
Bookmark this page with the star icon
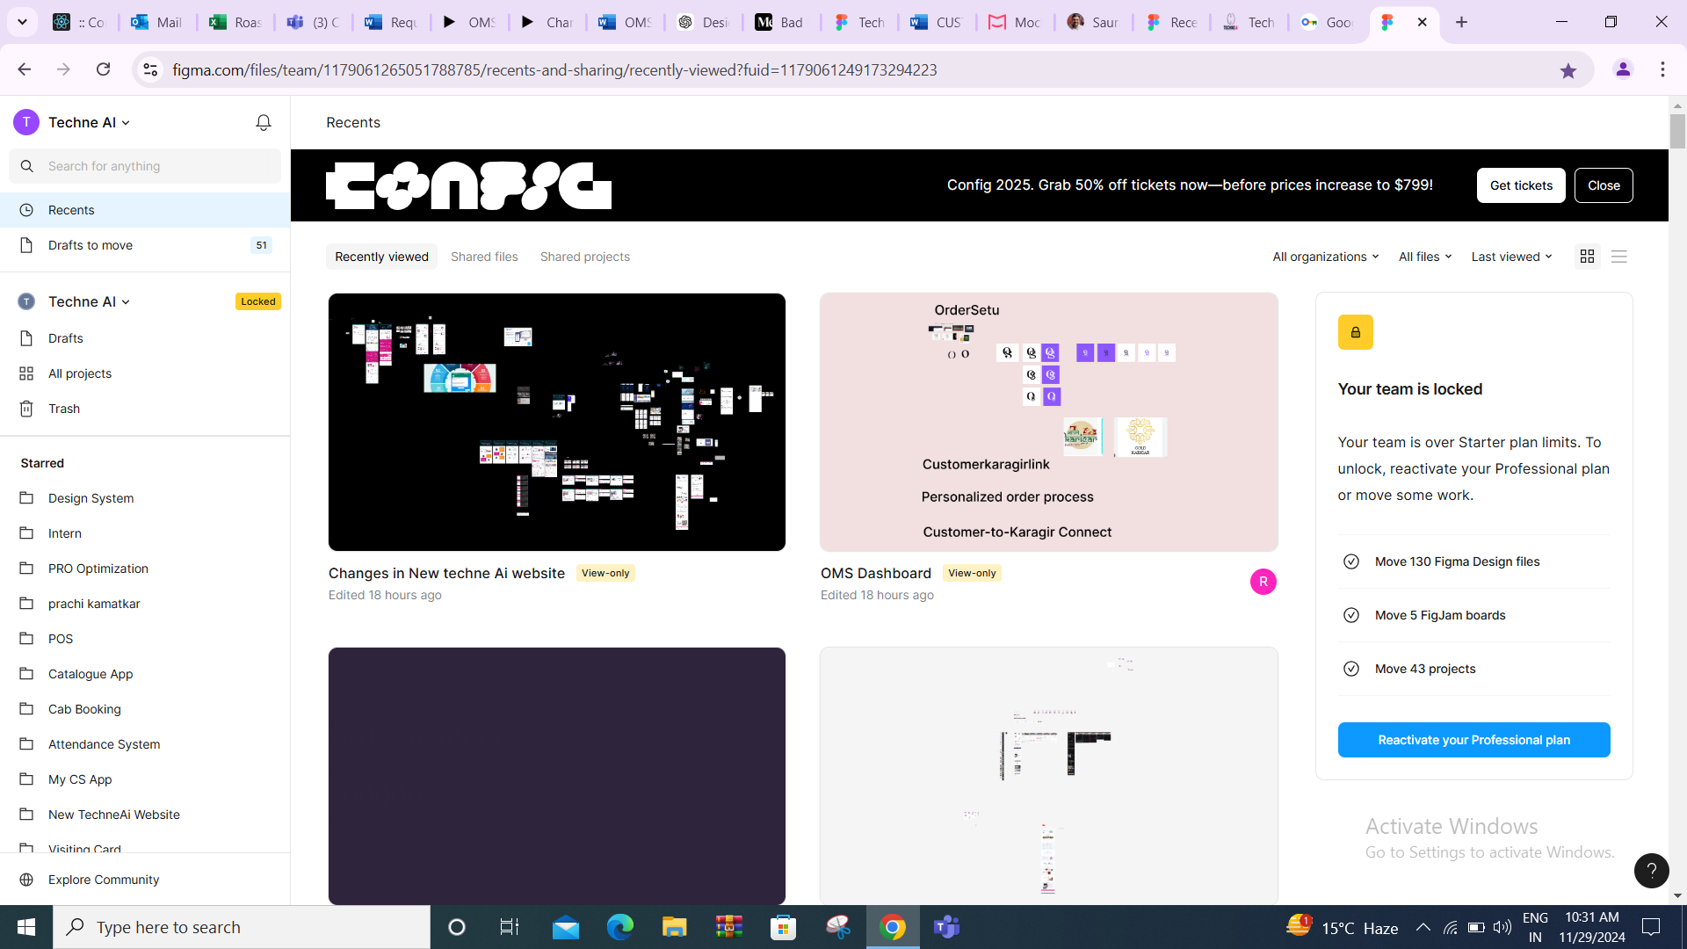click(1568, 70)
